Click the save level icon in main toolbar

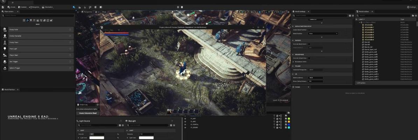point(2,7)
